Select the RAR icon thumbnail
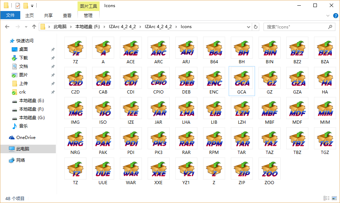Screen dimensions: 340x203 pos(186,139)
